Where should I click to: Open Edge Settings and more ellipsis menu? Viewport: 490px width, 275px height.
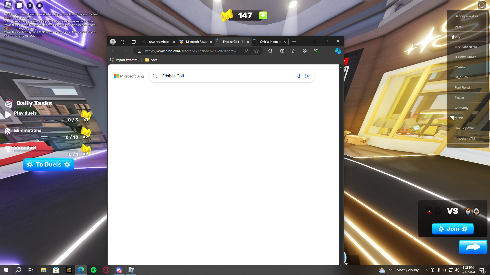point(327,51)
